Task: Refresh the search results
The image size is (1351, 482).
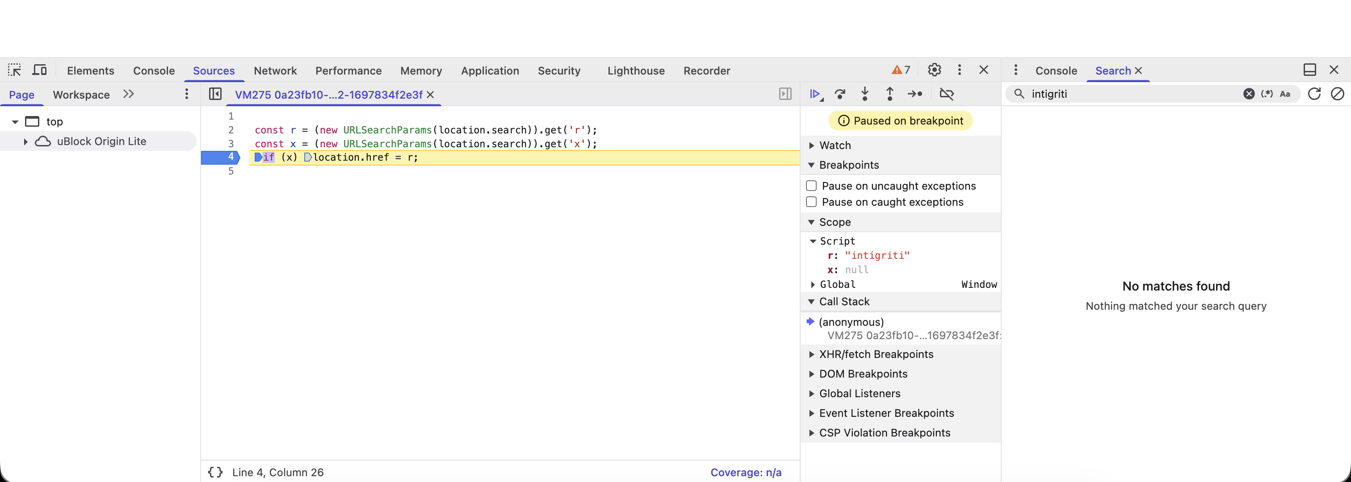Action: click(1315, 94)
